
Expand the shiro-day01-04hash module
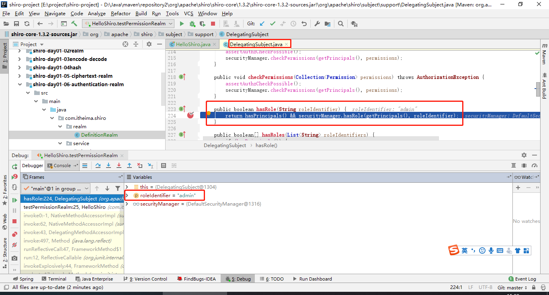[x=19, y=68]
